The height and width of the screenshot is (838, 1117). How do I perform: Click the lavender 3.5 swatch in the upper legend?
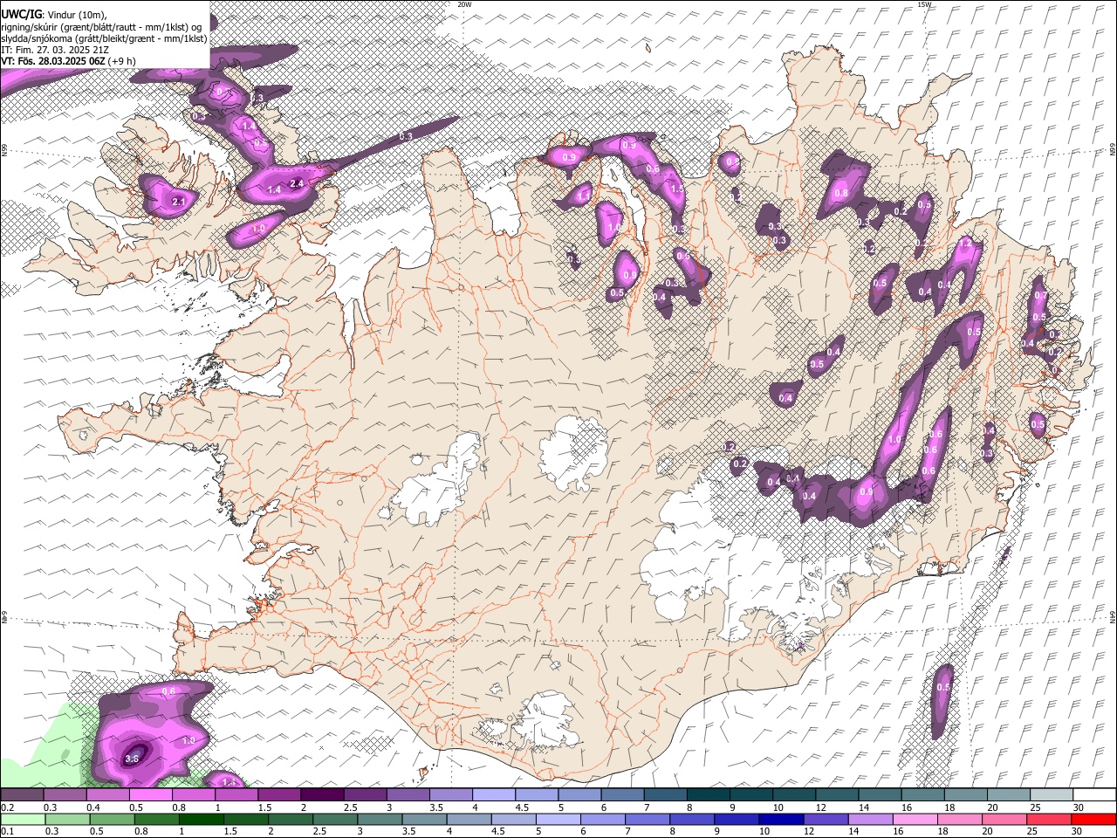point(450,794)
